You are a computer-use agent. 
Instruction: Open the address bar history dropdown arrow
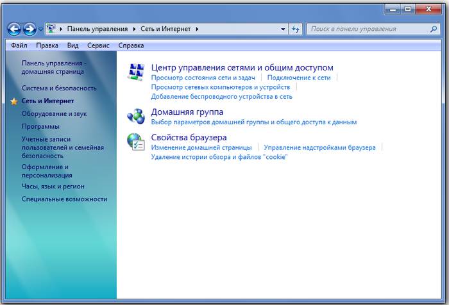click(x=283, y=29)
